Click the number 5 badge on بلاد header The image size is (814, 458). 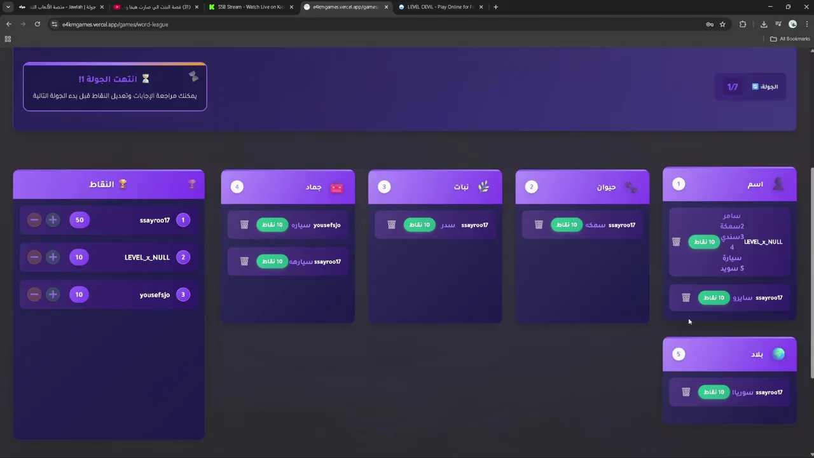679,354
